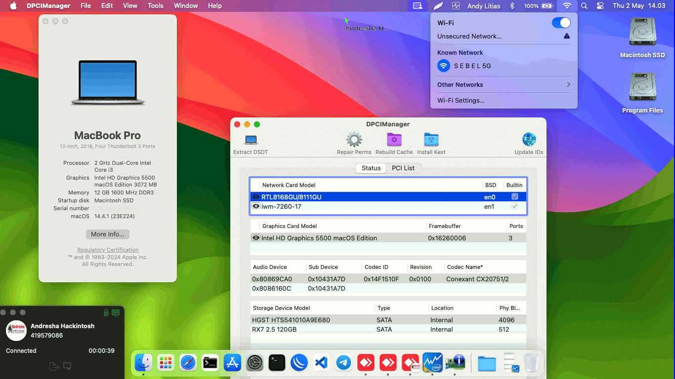Click Extract DSDT in DPCIManager toolbar
The width and height of the screenshot is (675, 379).
click(x=250, y=141)
